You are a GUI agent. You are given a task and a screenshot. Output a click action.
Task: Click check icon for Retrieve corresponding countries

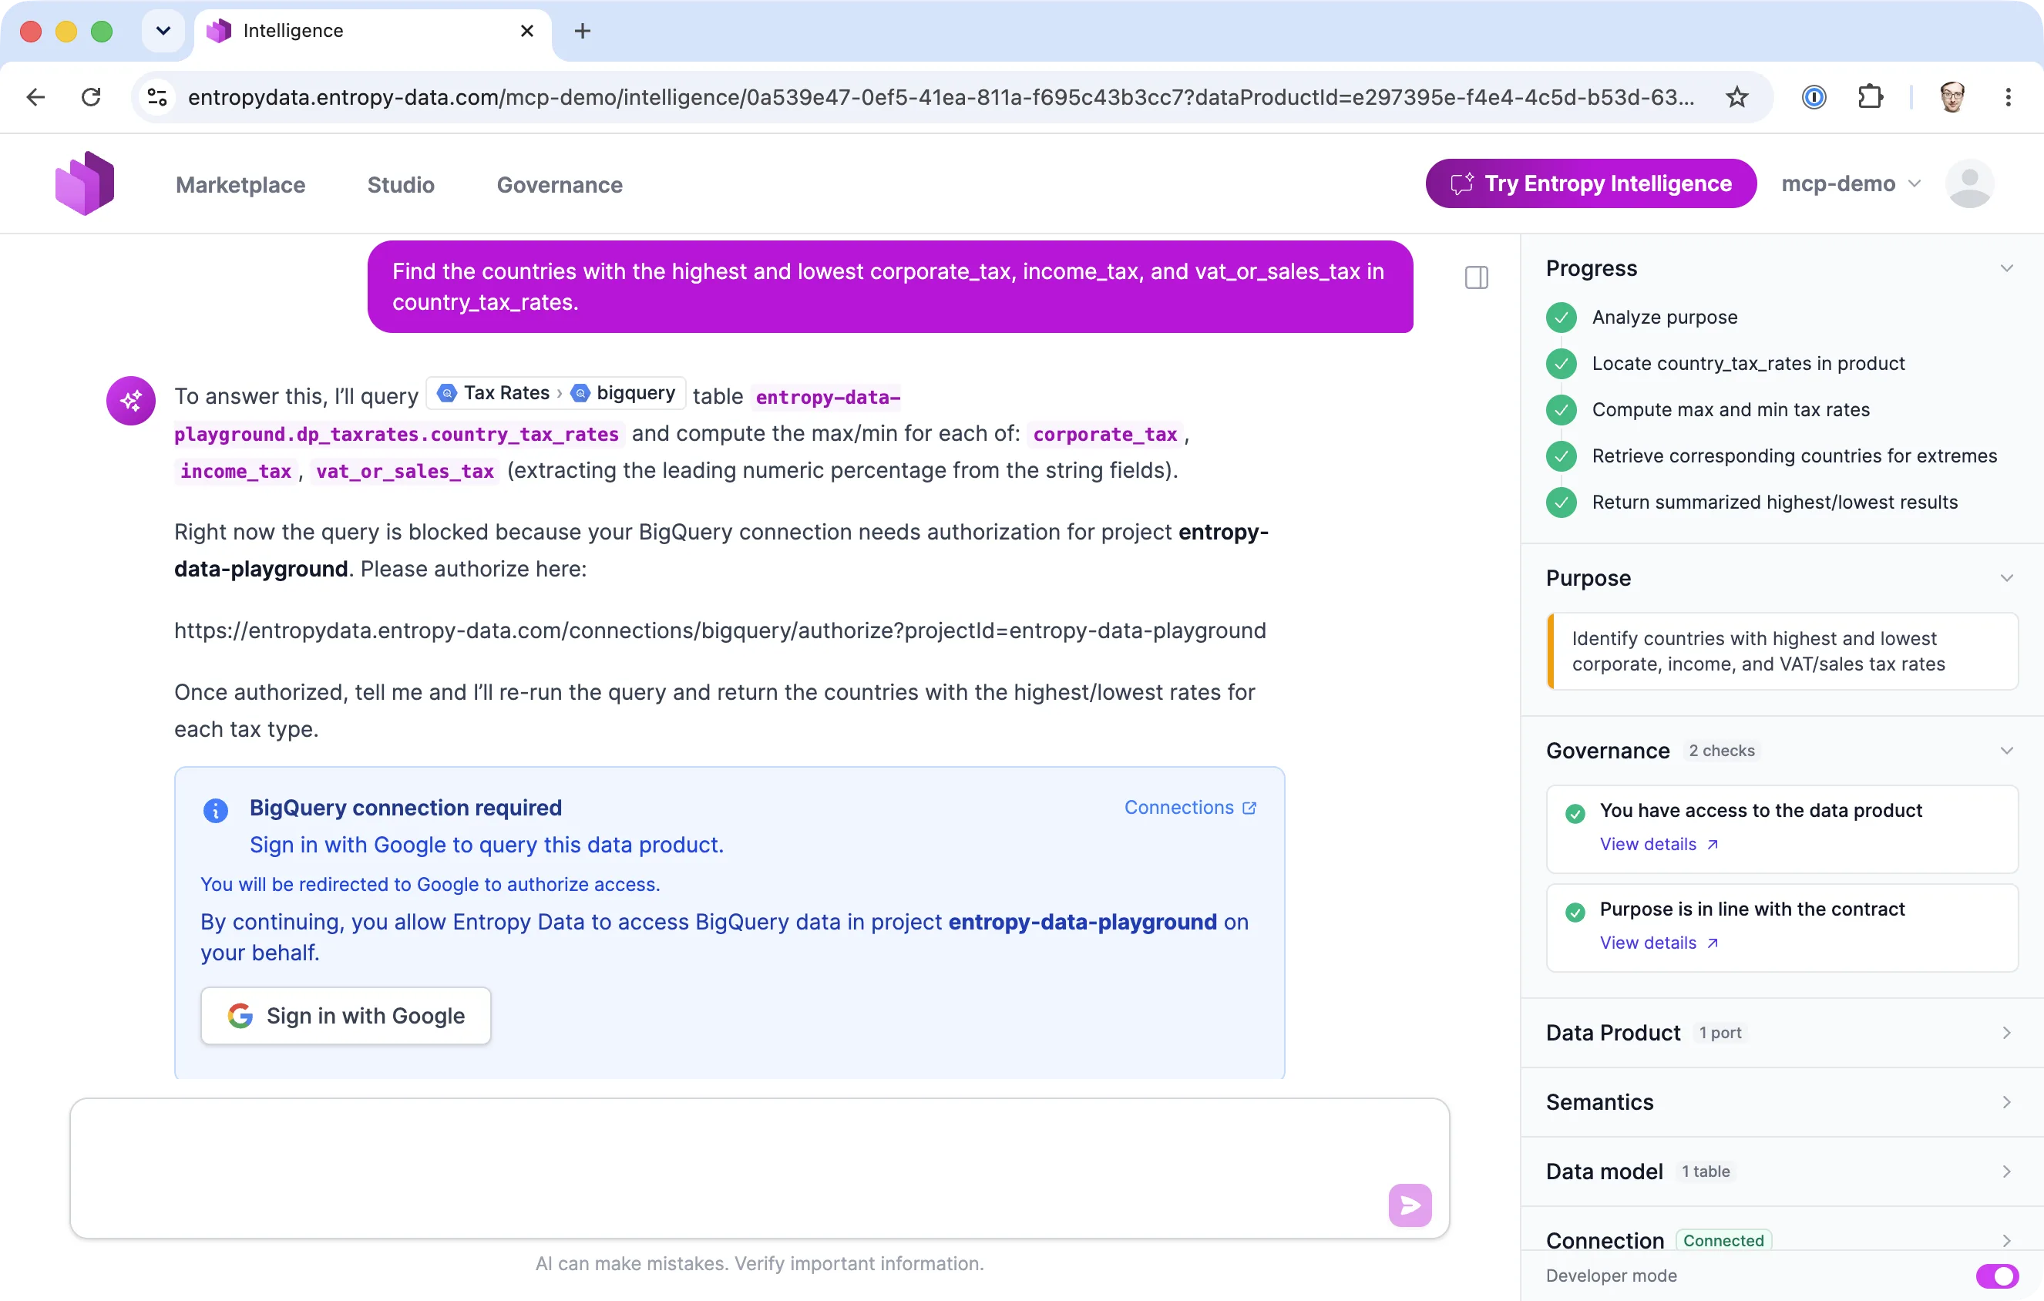1561,456
